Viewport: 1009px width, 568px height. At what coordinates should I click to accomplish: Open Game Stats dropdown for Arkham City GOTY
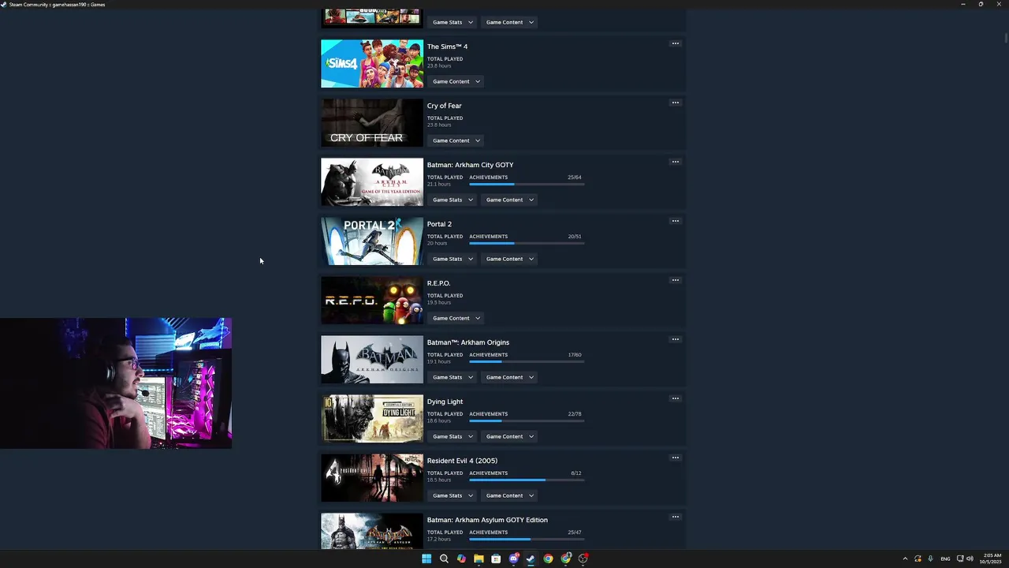point(452,200)
